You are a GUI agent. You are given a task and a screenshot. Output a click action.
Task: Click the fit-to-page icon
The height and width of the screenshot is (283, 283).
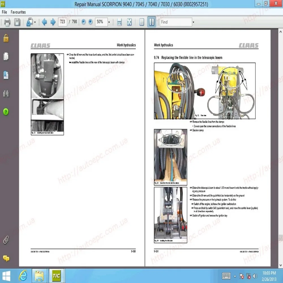[x=129, y=22]
